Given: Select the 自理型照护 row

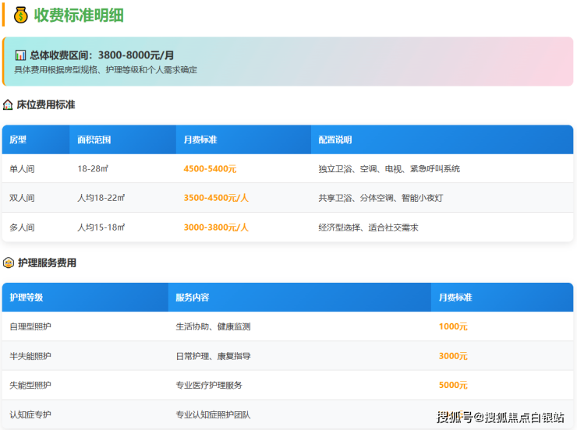Looking at the screenshot, I should [31, 326].
